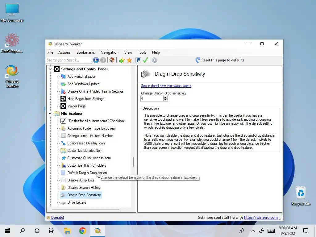Viewport: 316px width, 237px height.
Task: Select "Do this for all current items" Checkbox tweak
Action: point(96,121)
